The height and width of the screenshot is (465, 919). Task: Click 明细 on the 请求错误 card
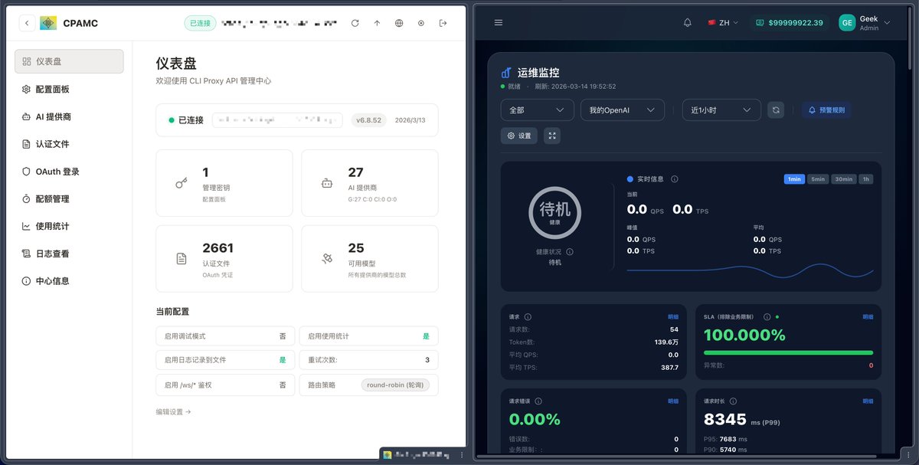coord(673,401)
